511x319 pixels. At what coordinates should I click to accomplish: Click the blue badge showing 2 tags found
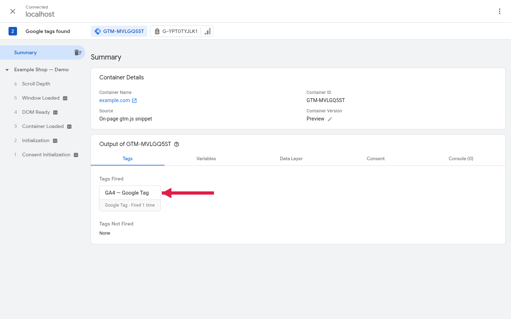[x=13, y=31]
